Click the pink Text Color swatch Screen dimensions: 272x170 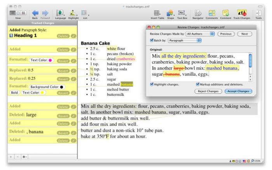point(51,60)
